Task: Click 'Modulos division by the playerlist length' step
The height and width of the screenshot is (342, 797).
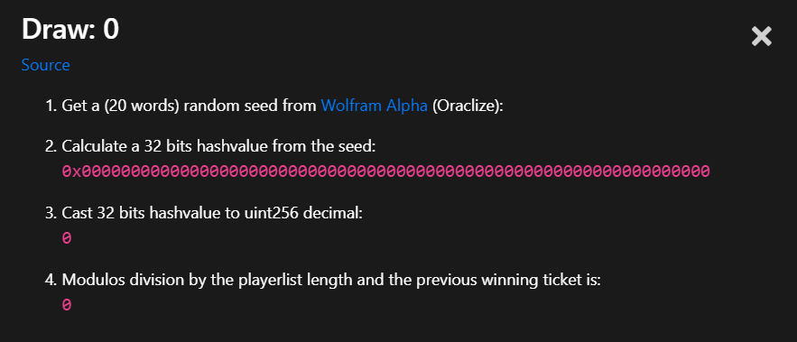Action: tap(207, 280)
